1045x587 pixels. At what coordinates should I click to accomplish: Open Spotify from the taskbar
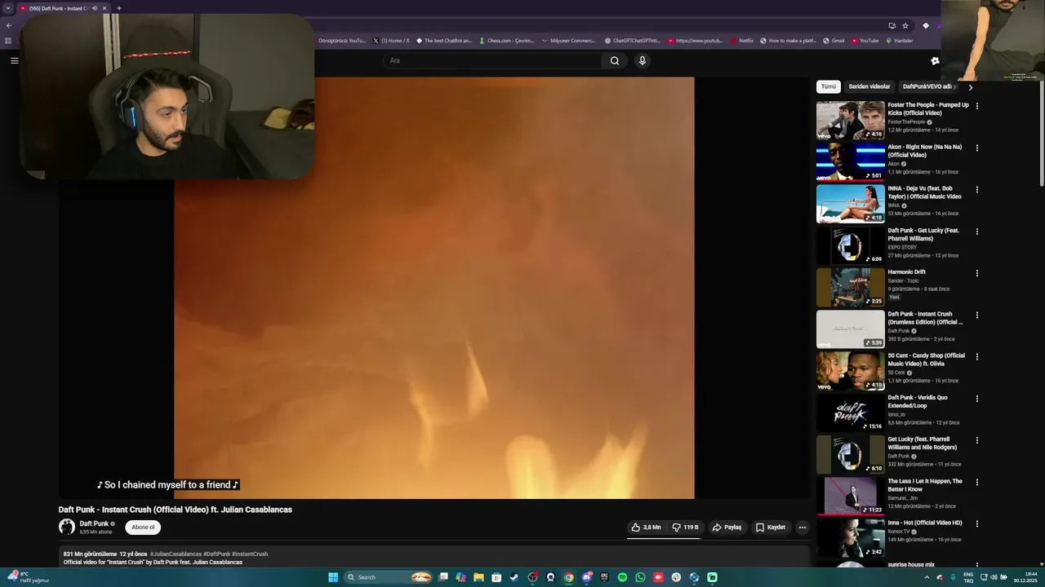coord(622,577)
